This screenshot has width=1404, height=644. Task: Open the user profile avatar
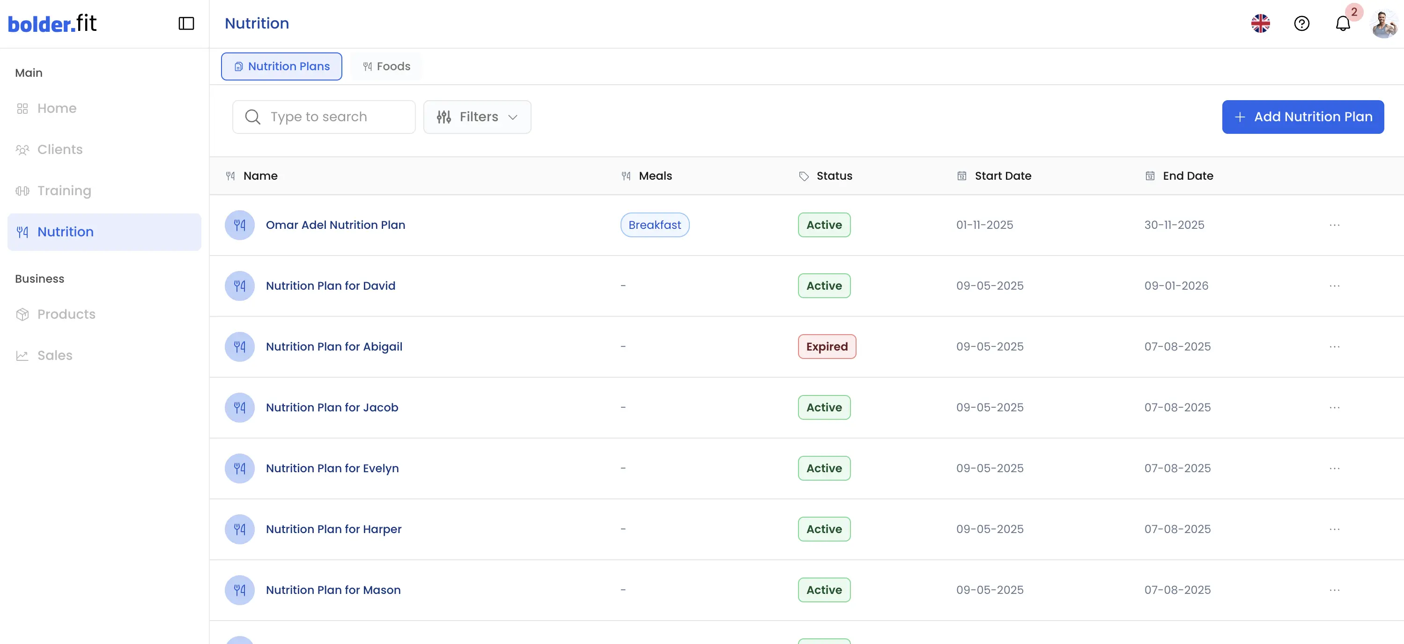(x=1384, y=24)
